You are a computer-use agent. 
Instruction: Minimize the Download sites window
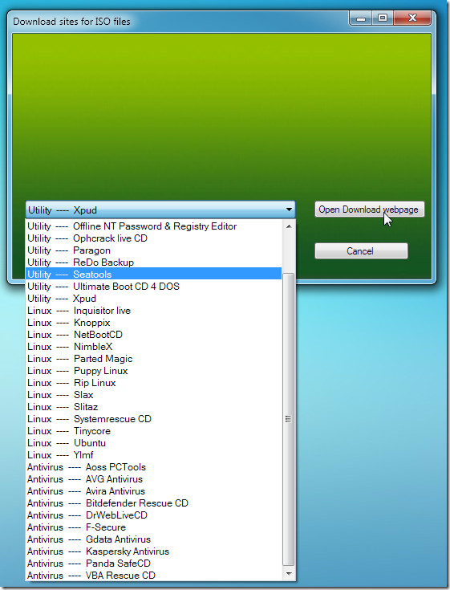(361, 18)
